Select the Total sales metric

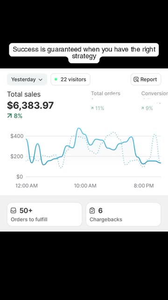[x=24, y=94]
